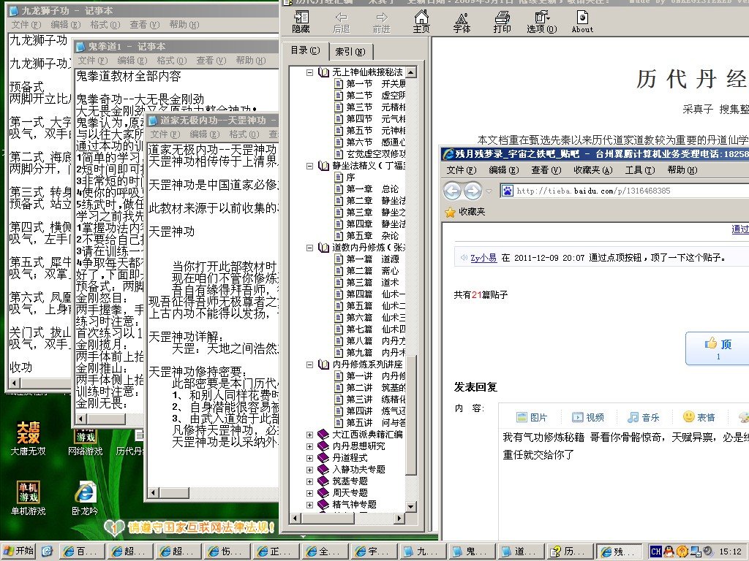This screenshot has width=749, height=561.
Task: Expand the 筑基专题 tree node
Action: click(x=309, y=481)
